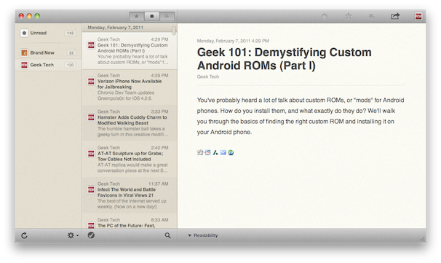Open search in the article list
This screenshot has width=441, height=263.
point(167,235)
